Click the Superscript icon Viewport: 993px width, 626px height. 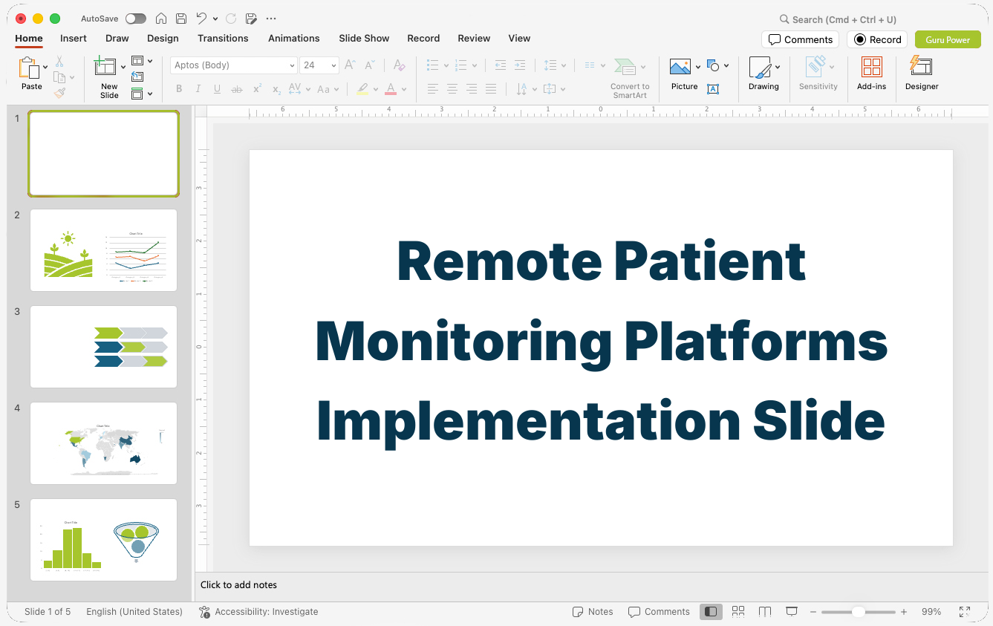[x=257, y=89]
